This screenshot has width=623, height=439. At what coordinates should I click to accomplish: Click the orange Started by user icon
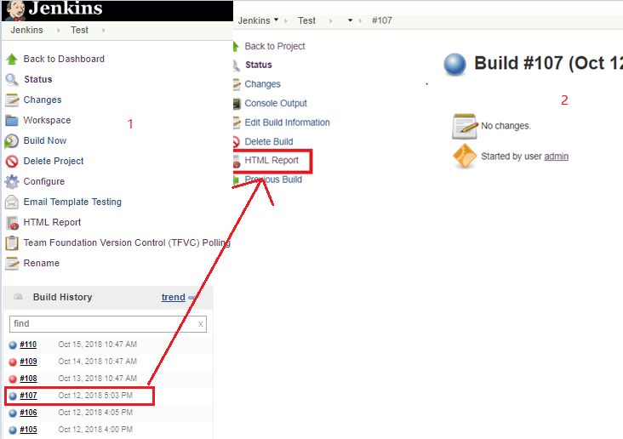465,157
